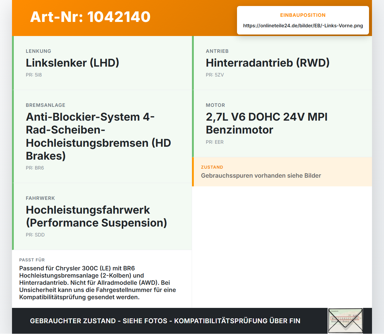Click the LENKUNG label

[x=38, y=51]
